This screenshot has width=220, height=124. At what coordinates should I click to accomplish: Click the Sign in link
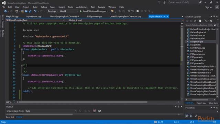208,7
